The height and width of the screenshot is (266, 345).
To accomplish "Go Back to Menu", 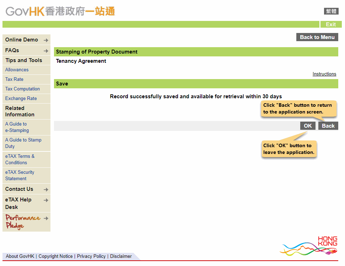I will pos(317,37).
